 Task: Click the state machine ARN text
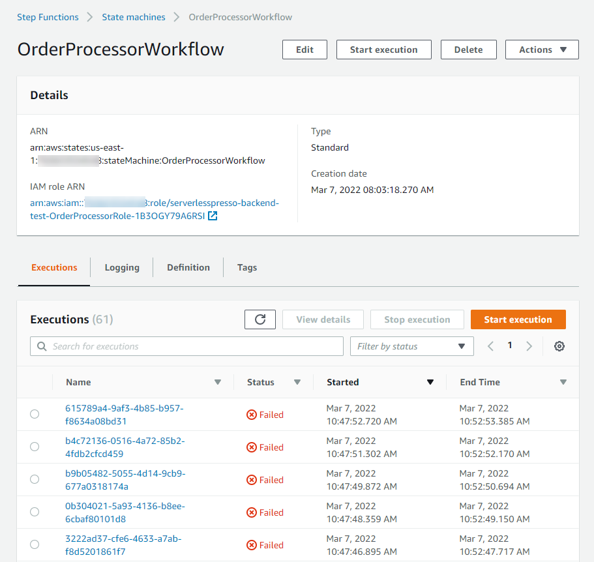[x=147, y=154]
